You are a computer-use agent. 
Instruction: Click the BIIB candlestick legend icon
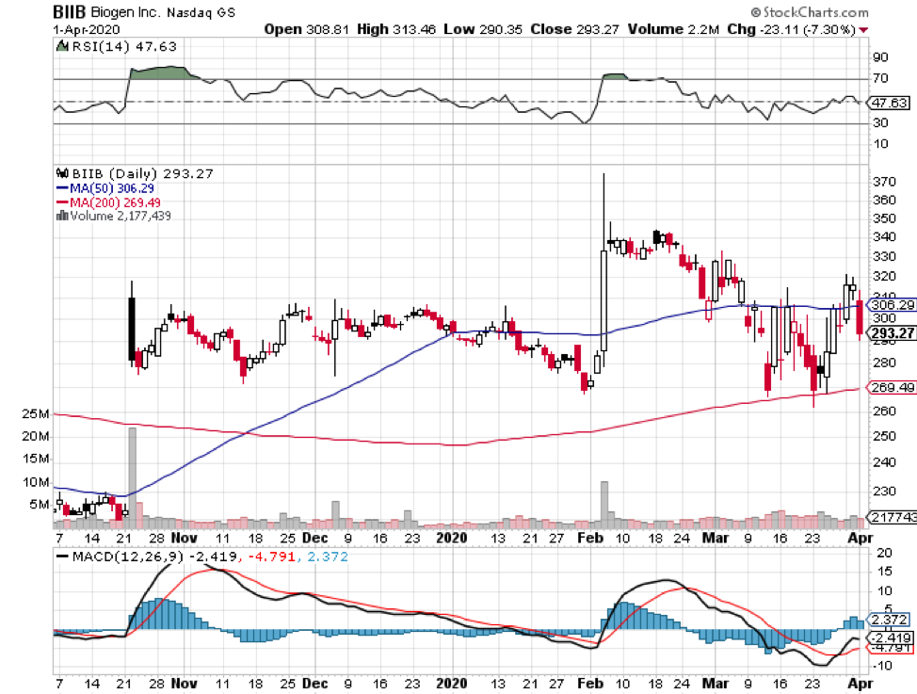click(62, 173)
